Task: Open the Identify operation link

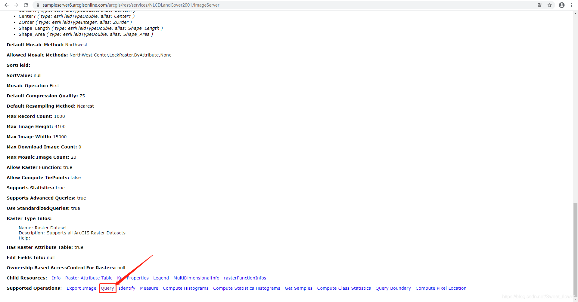Action: click(x=127, y=288)
